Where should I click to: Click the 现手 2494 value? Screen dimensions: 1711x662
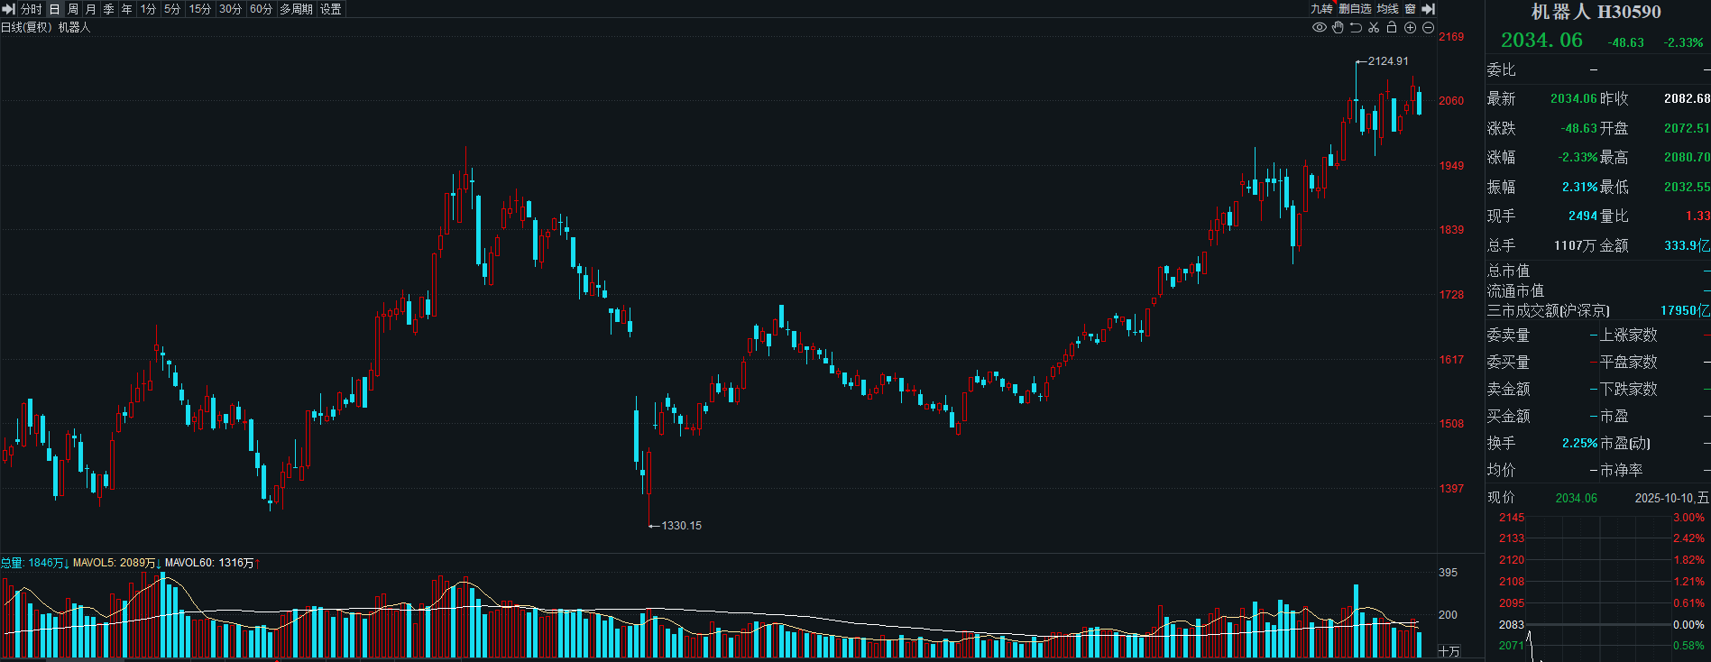[1583, 216]
